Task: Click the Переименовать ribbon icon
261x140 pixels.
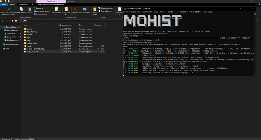Action: point(85,9)
